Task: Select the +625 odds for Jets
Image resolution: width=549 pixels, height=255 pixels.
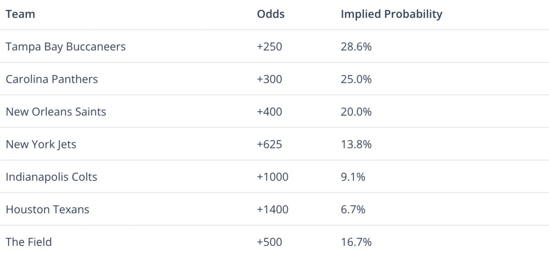Action: coord(270,145)
